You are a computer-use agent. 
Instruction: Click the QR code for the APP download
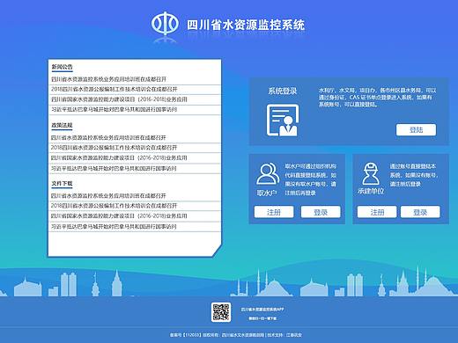pos(221,312)
